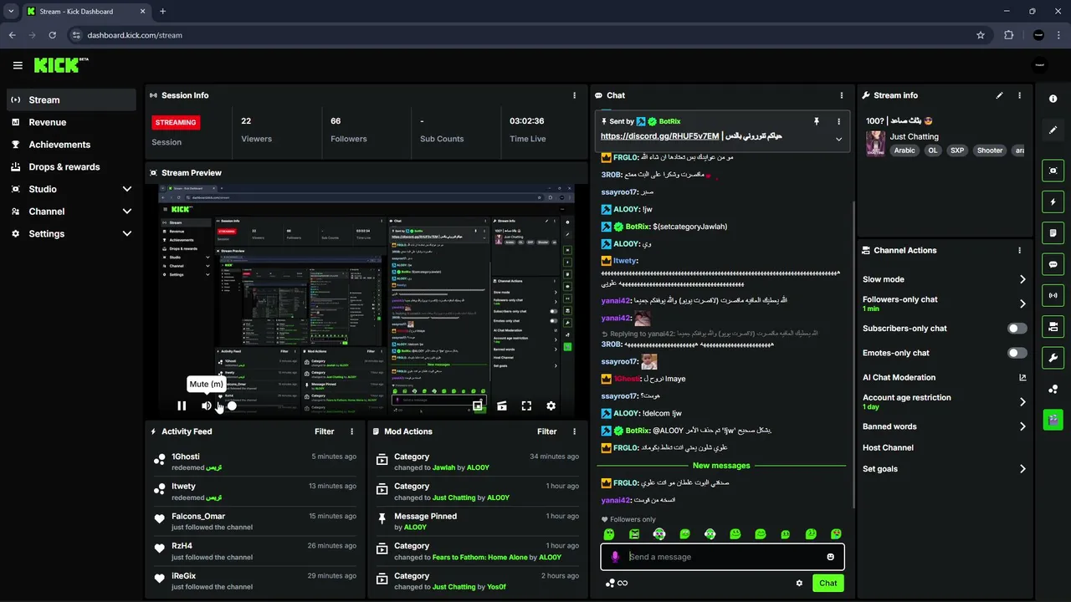Go to the Revenue page
1071x602 pixels.
click(71, 122)
